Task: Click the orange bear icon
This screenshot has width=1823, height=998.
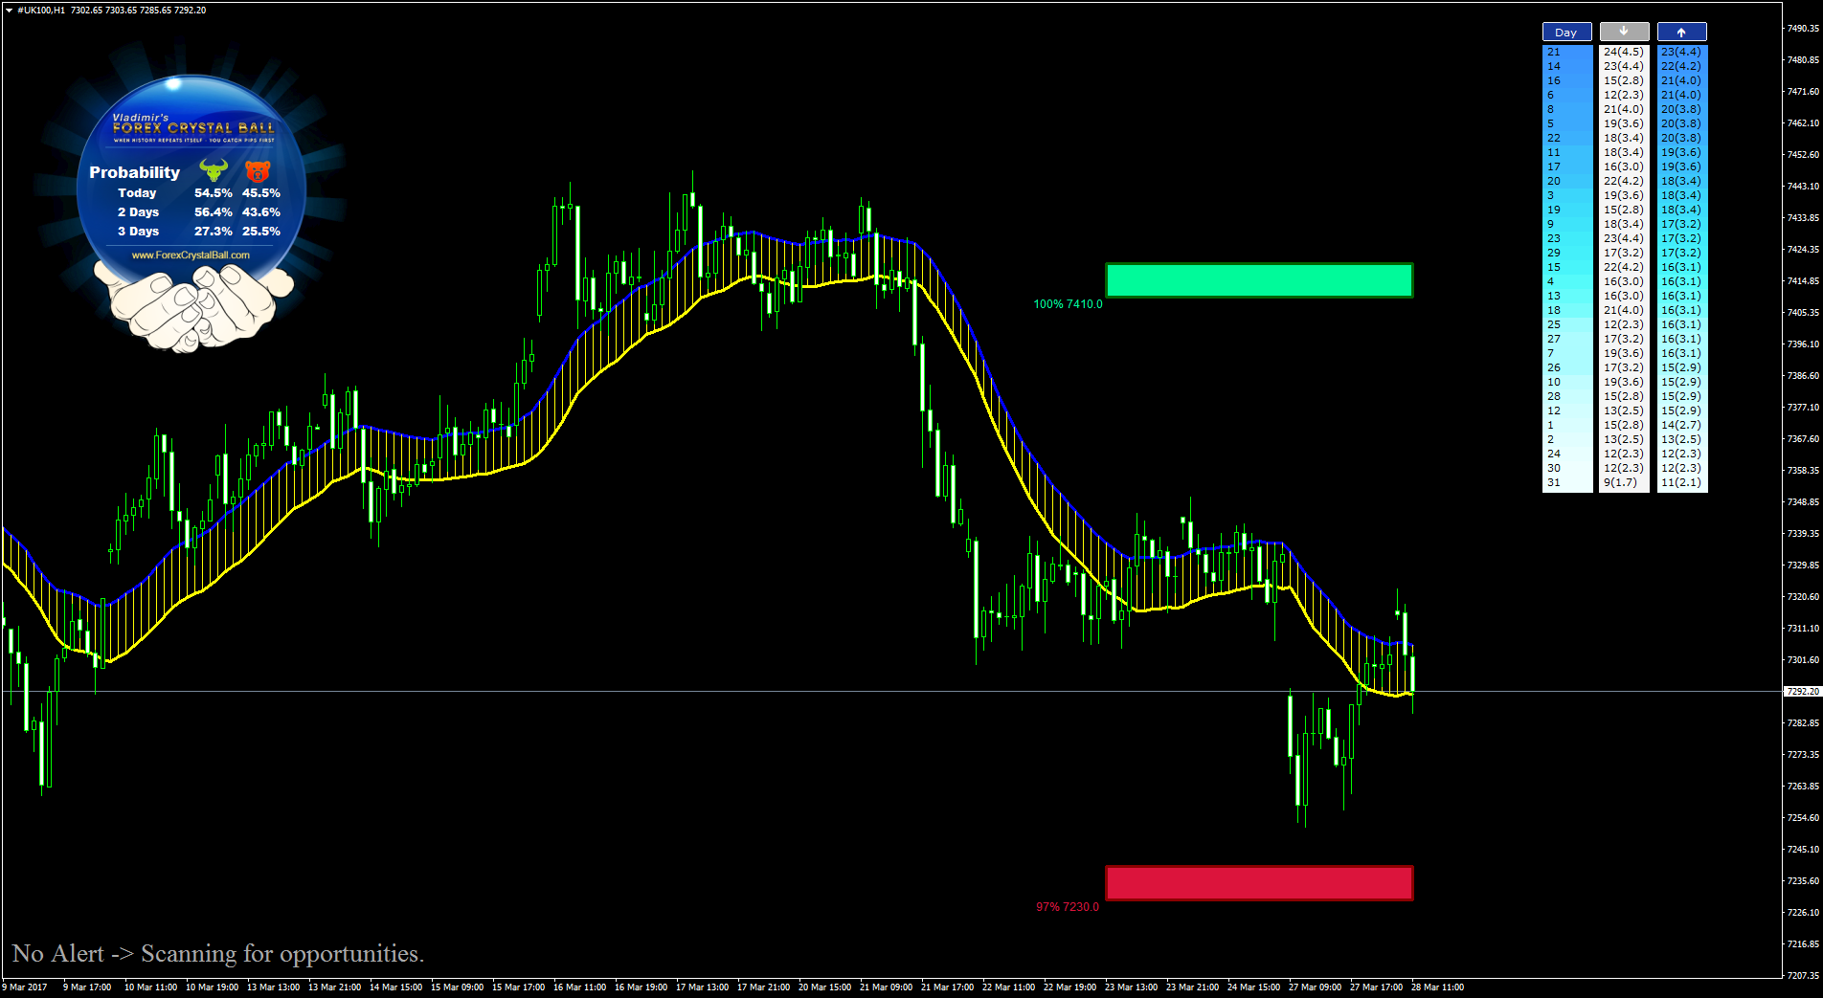Action: [258, 171]
